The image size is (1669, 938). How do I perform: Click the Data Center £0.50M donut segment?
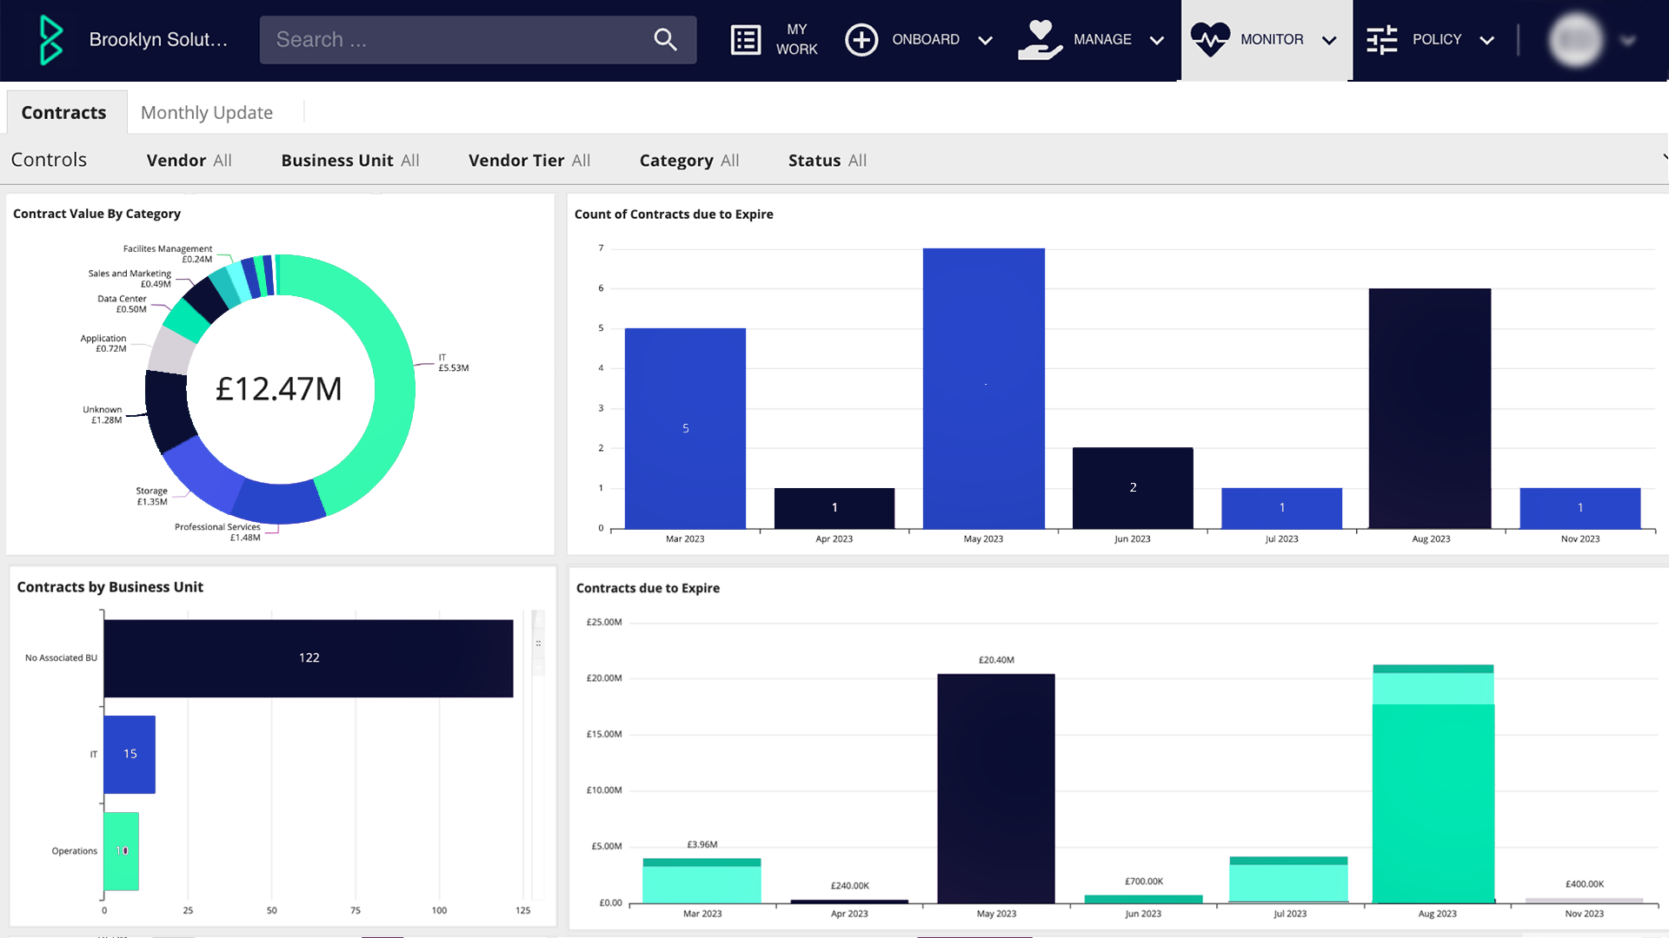point(186,320)
